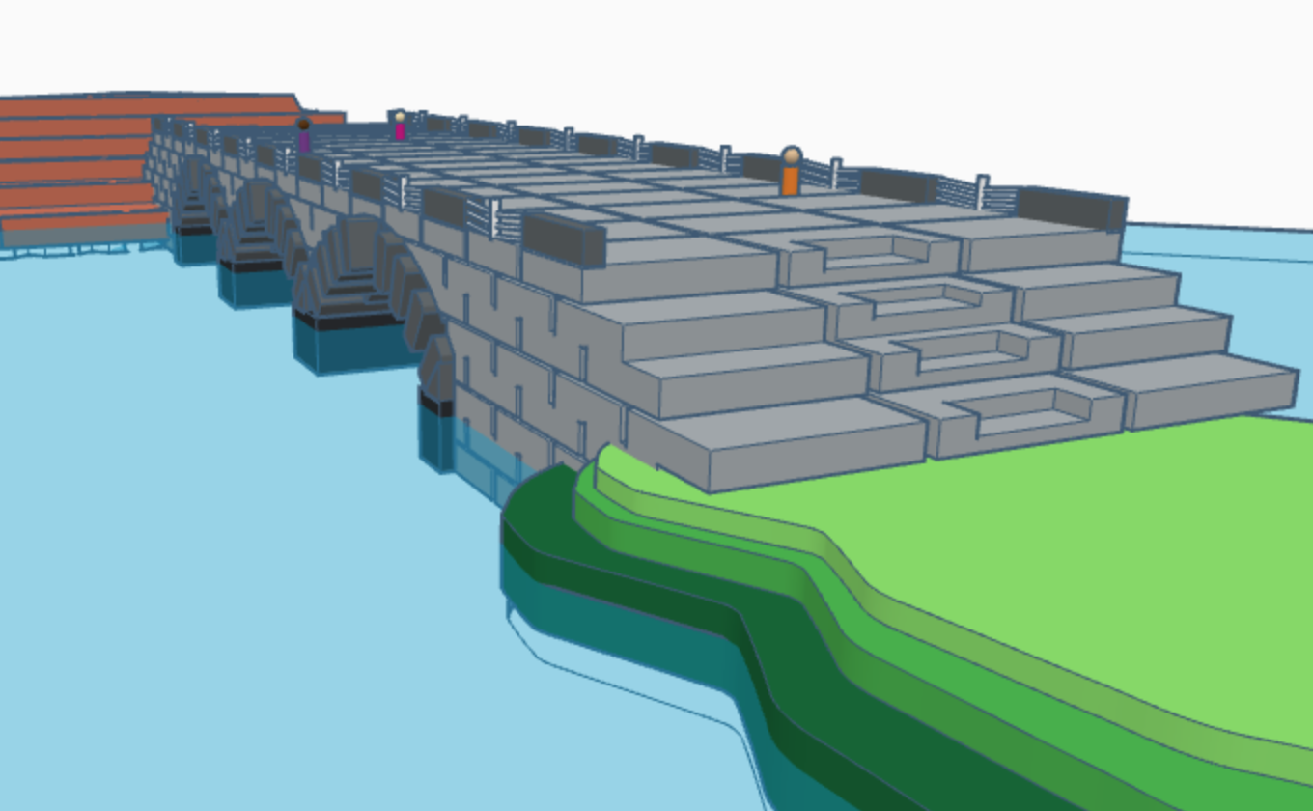This screenshot has height=811, width=1313.
Task: Select the pink person figure on the walkway
Action: (400, 131)
